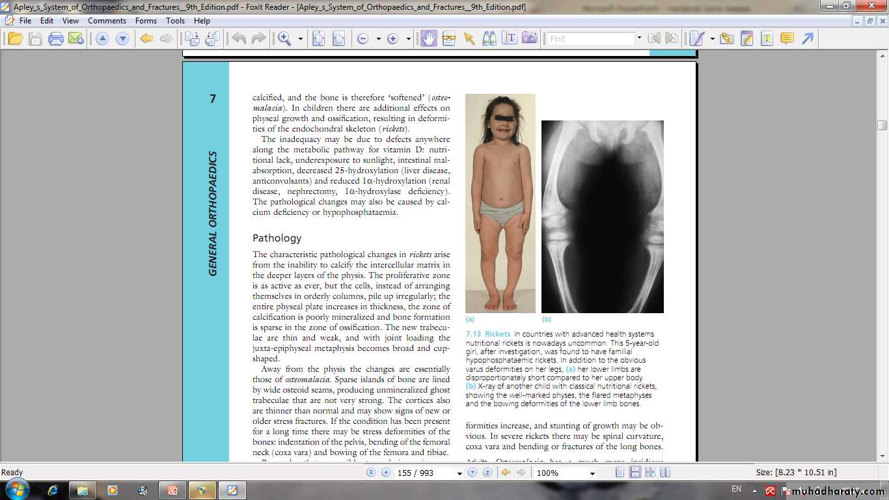The height and width of the screenshot is (500, 889).
Task: Enable single page layout in status bar
Action: tap(620, 473)
